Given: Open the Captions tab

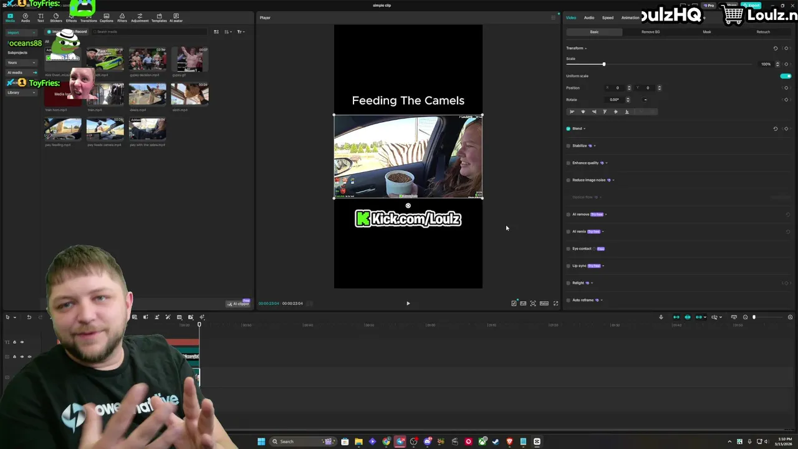Looking at the screenshot, I should (x=107, y=17).
